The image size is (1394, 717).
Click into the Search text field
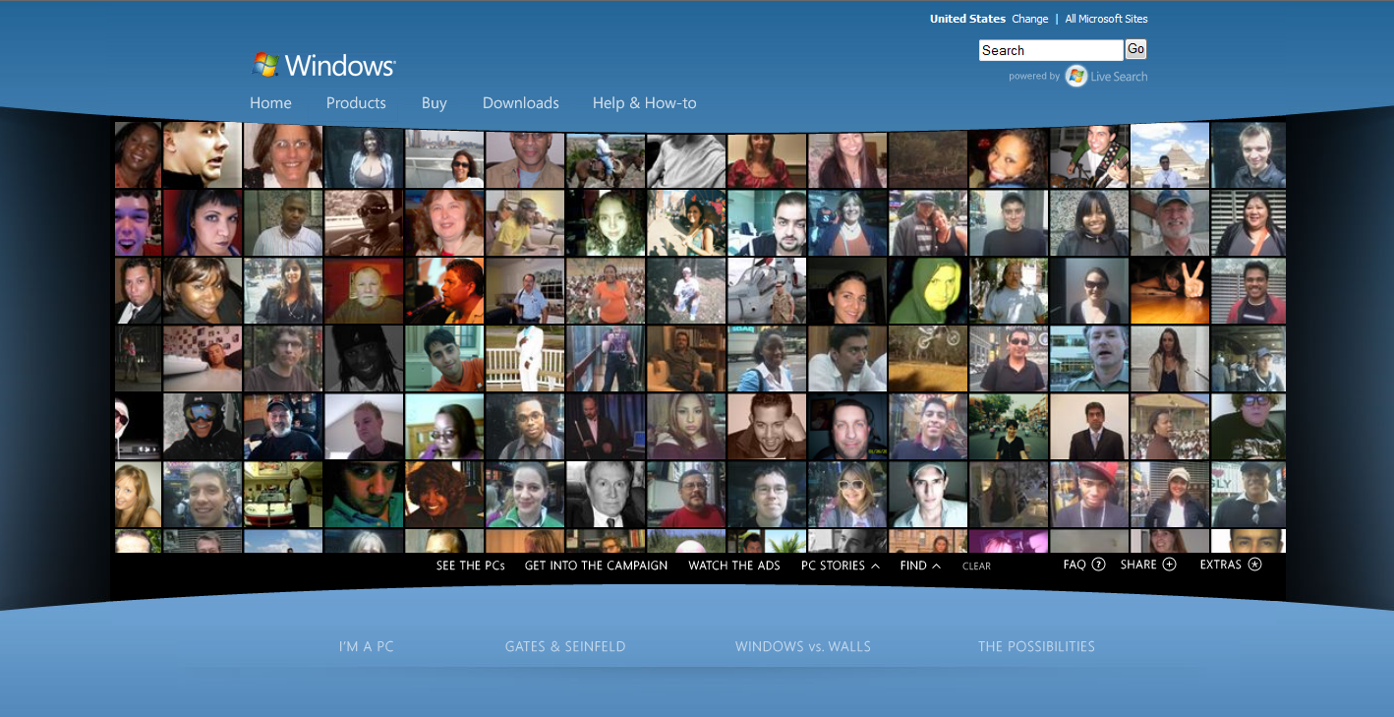click(x=1051, y=50)
